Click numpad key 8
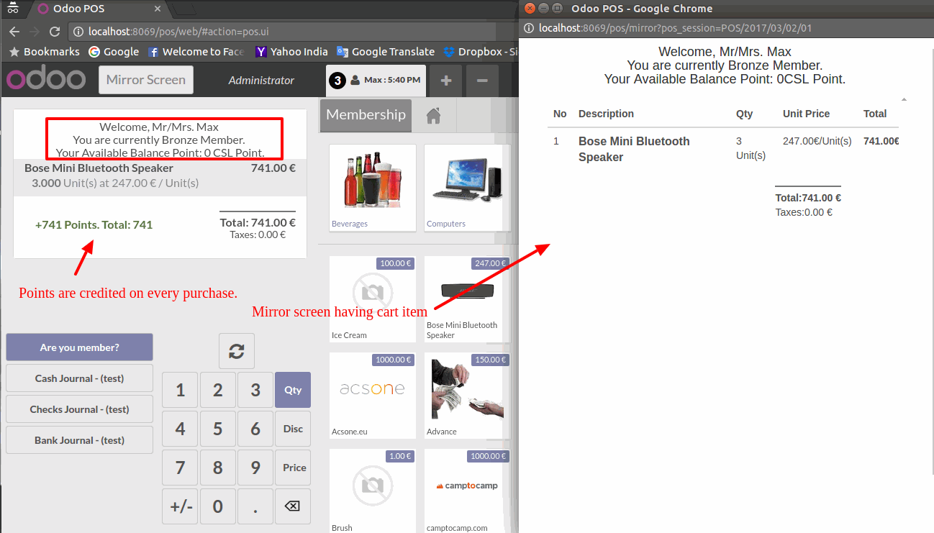This screenshot has height=533, width=934. (218, 468)
